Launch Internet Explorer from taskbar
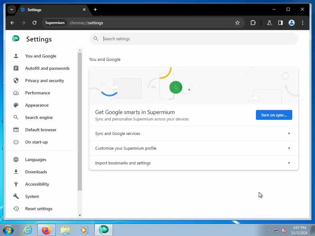 (x=27, y=230)
